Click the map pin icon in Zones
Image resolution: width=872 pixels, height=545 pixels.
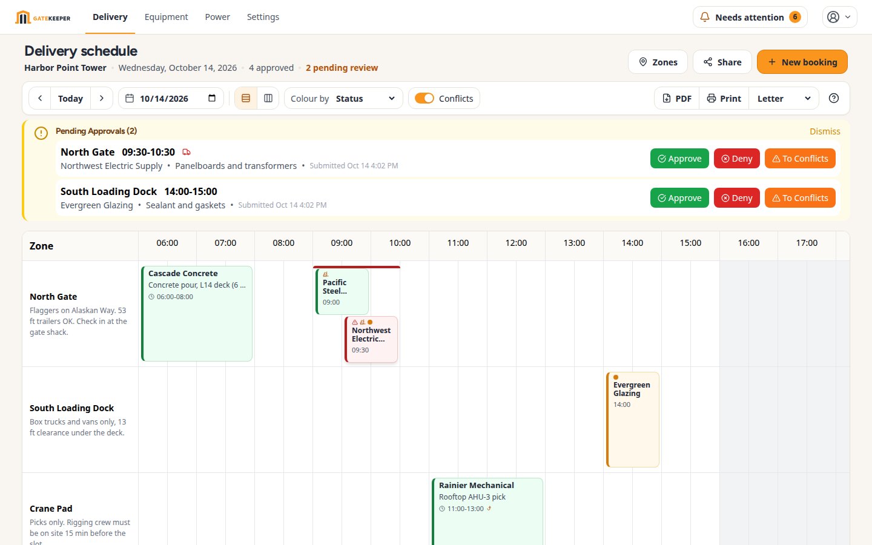pos(643,62)
